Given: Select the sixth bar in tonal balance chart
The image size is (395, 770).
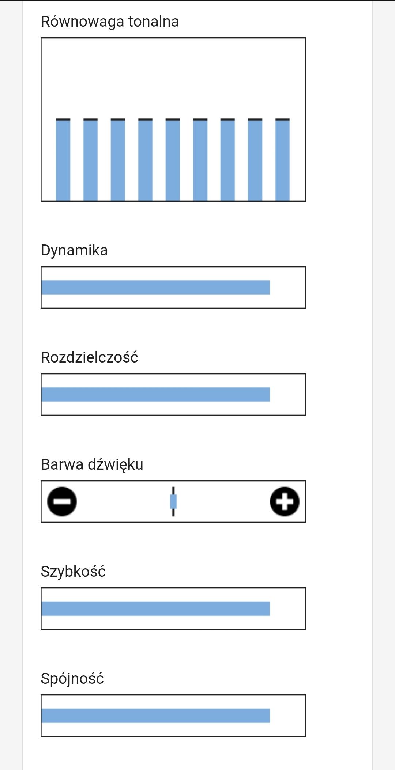Looking at the screenshot, I should (x=200, y=160).
